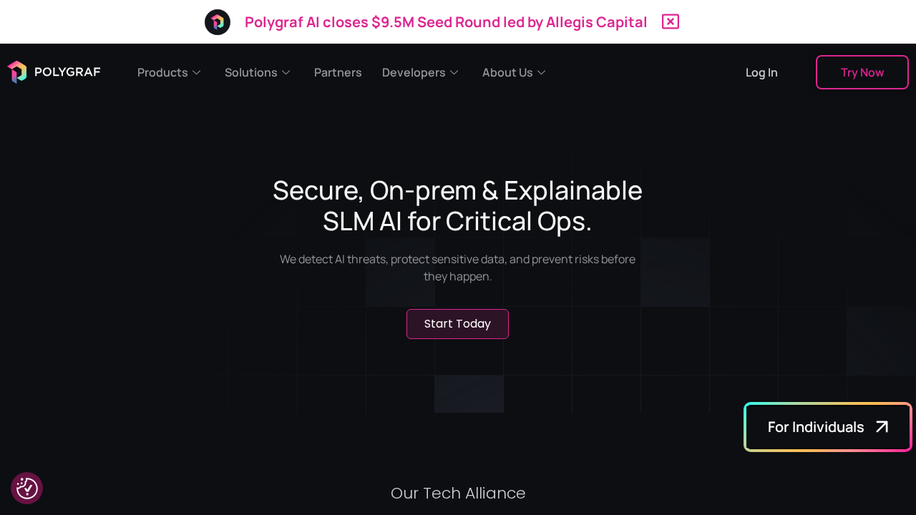
Task: Click the POLYGRAF wordmark text
Action: point(67,72)
